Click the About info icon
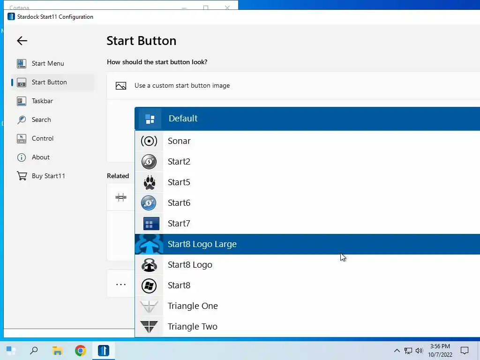This screenshot has width=480, height=360. tap(22, 157)
